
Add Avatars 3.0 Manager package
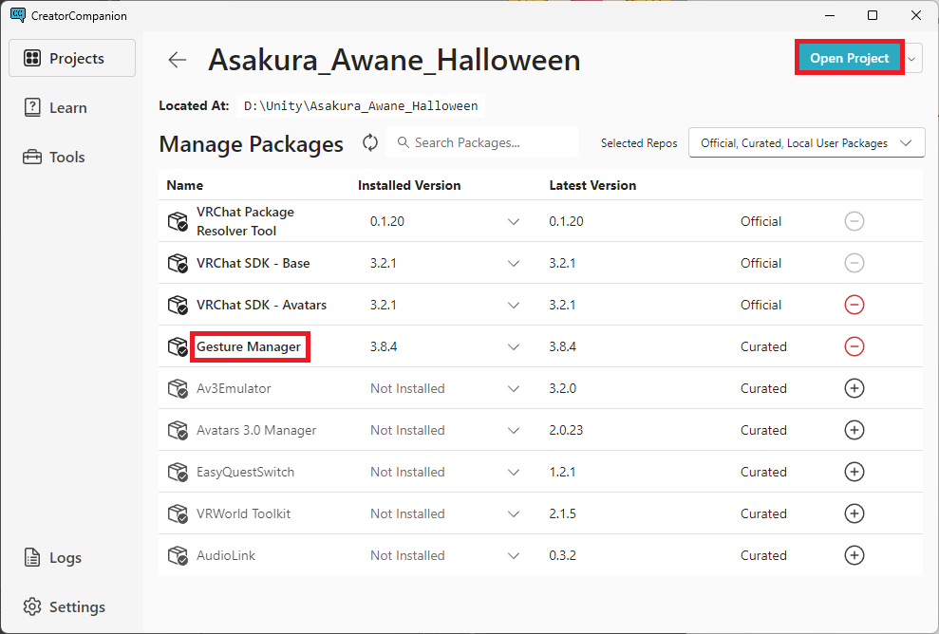(854, 430)
